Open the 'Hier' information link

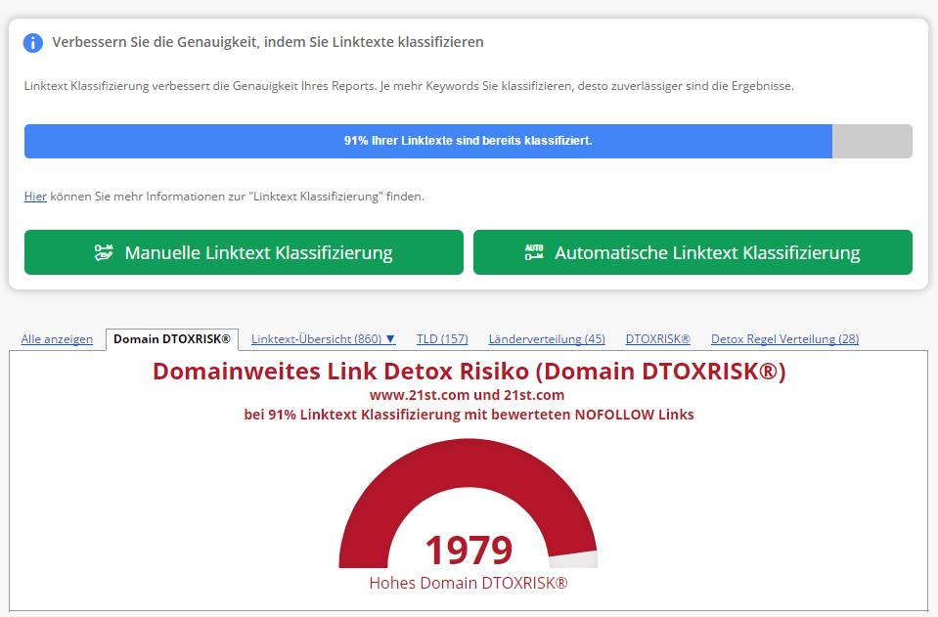(x=35, y=197)
